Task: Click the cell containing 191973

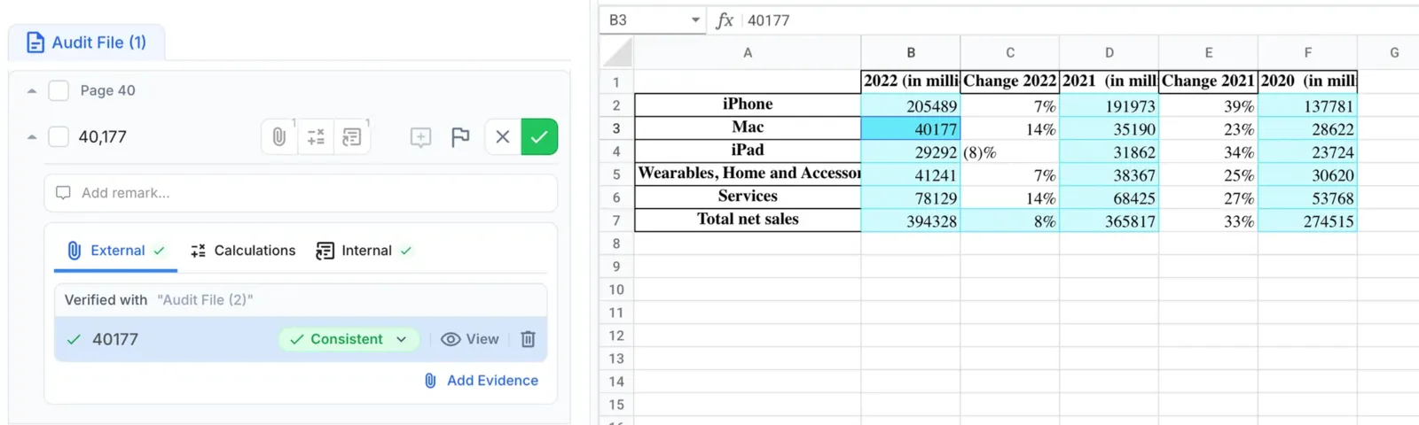Action: (x=1109, y=105)
